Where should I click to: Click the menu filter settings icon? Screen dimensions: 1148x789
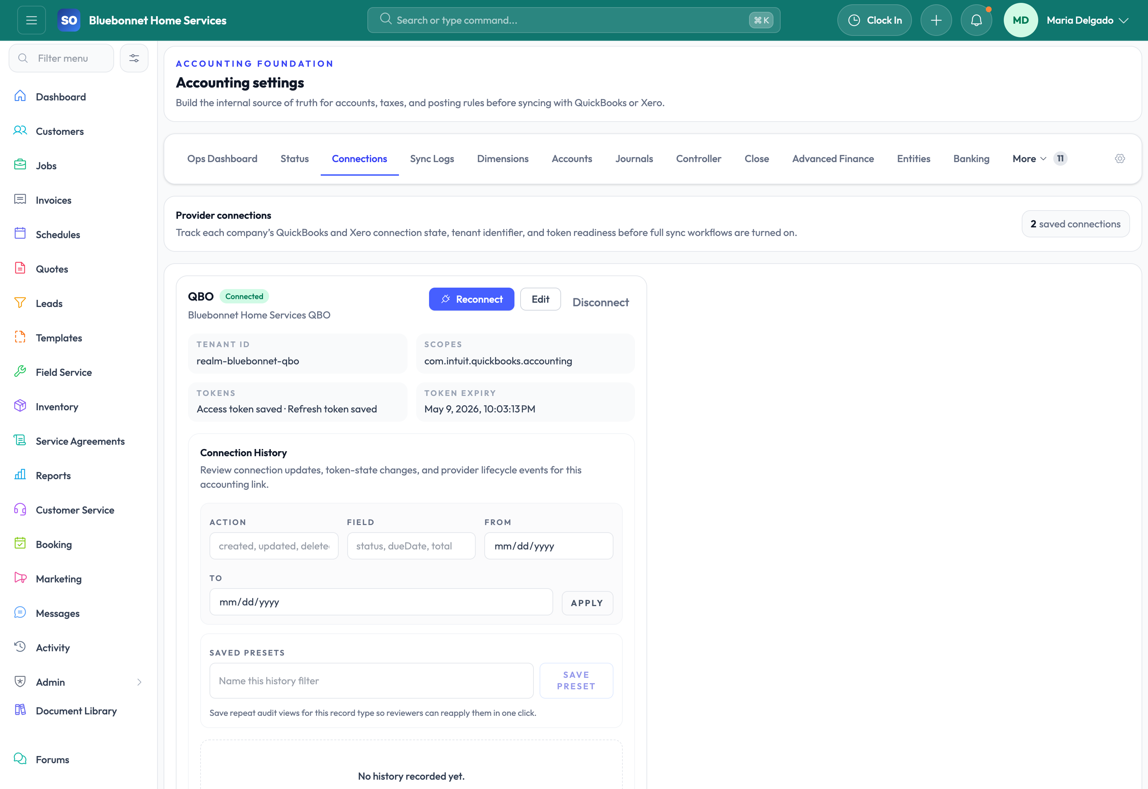click(134, 58)
